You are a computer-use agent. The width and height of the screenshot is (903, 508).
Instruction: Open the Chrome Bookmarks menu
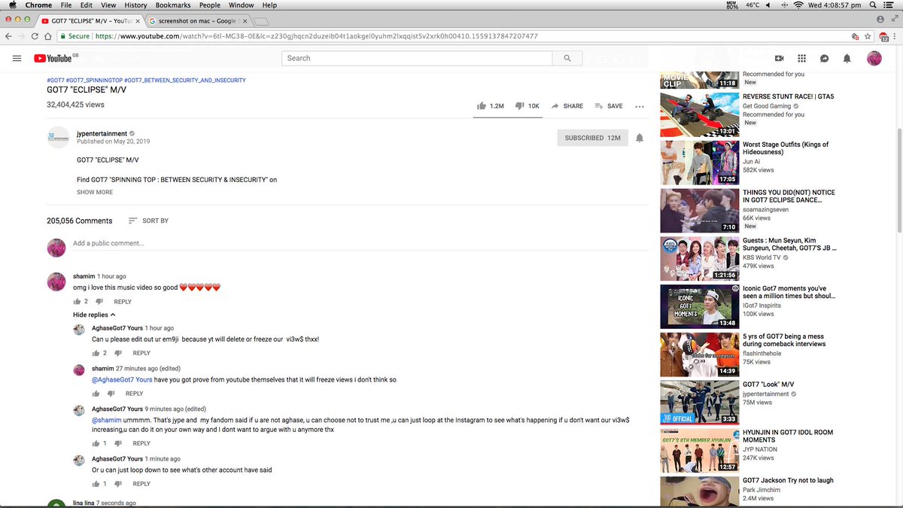173,5
